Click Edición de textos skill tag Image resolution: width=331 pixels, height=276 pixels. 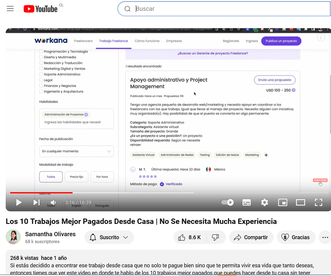point(227,155)
